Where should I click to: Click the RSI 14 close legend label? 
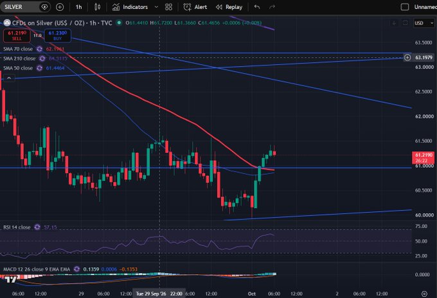click(x=17, y=227)
